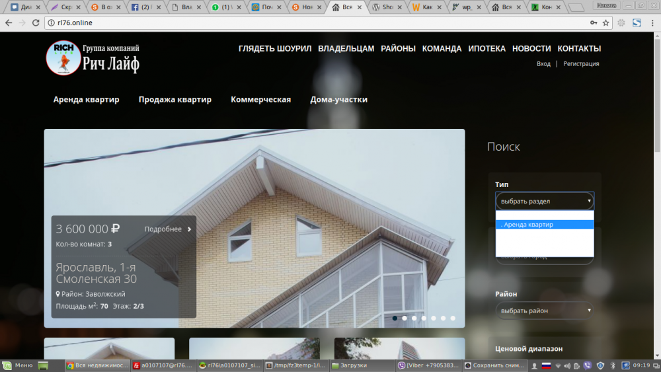Go to the Контакты page
Image resolution: width=661 pixels, height=372 pixels.
pyautogui.click(x=579, y=48)
